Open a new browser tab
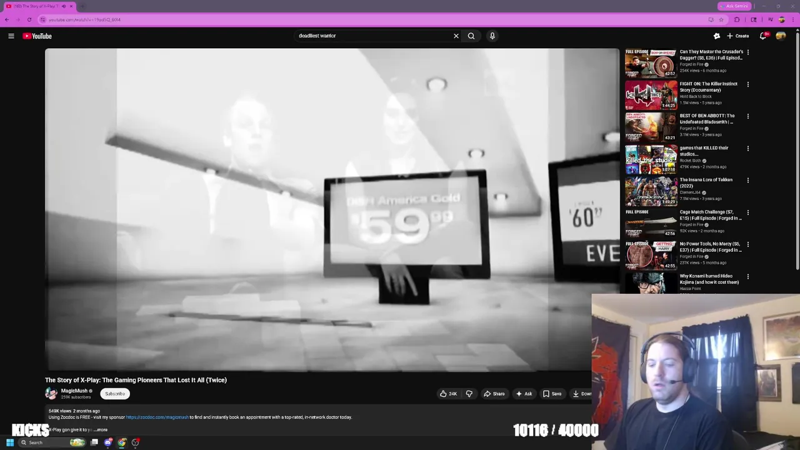 point(82,6)
